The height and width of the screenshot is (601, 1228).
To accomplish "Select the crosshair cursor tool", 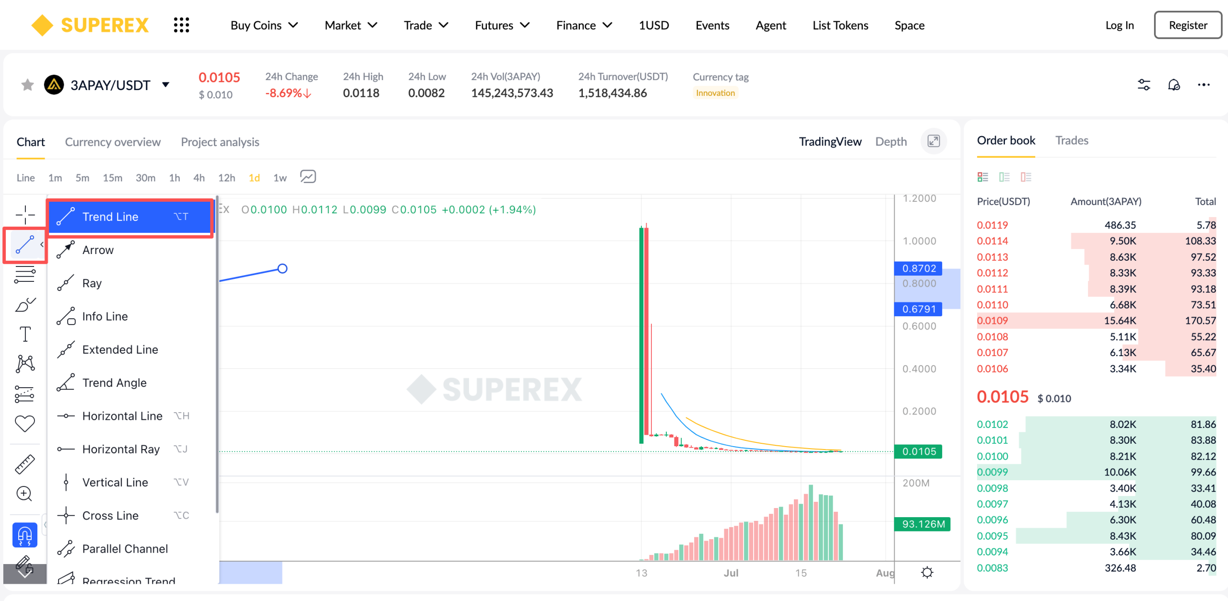I will tap(25, 215).
